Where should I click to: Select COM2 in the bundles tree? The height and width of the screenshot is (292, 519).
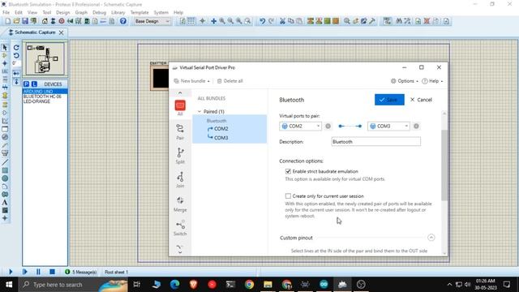221,129
